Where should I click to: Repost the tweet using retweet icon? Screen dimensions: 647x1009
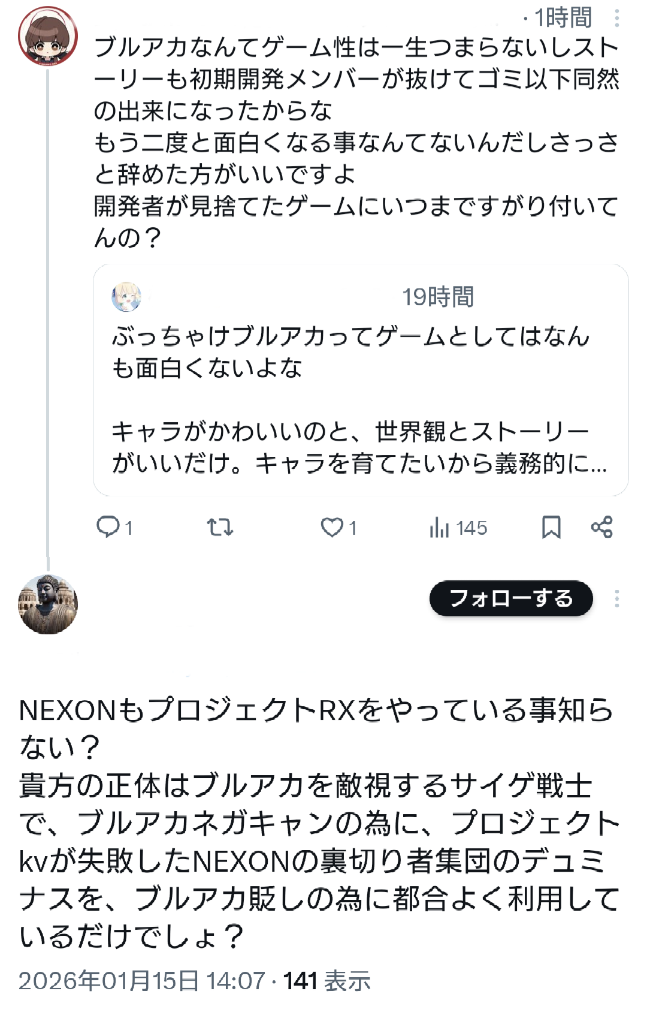[220, 528]
